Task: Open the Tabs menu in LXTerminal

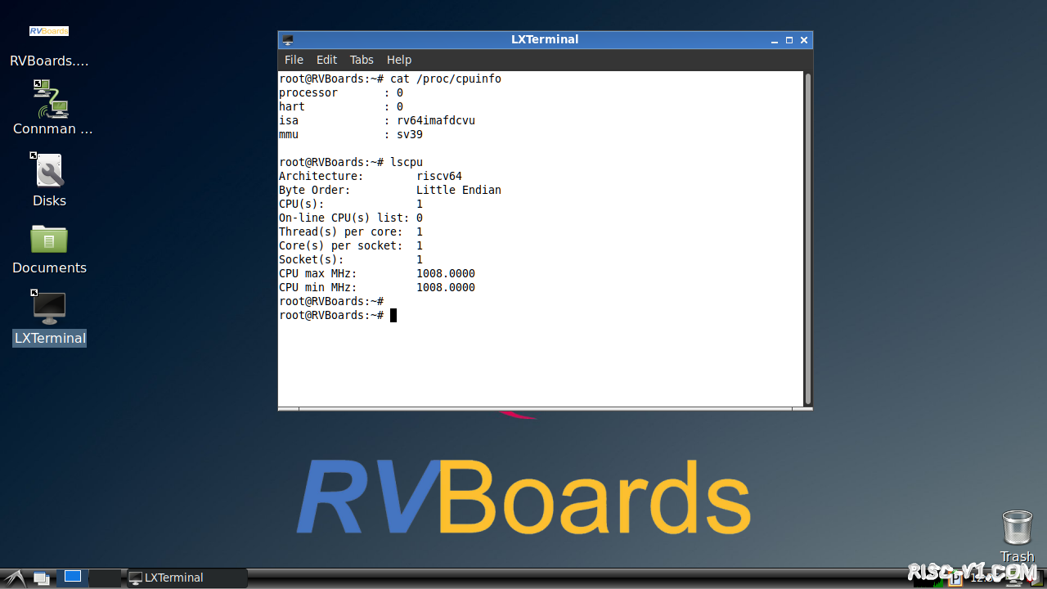Action: pyautogui.click(x=362, y=60)
